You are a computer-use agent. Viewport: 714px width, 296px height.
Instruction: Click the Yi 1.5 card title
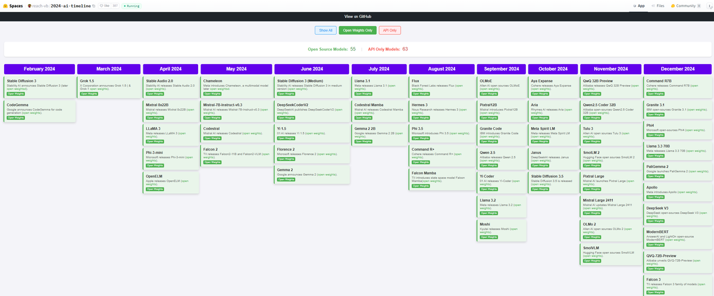click(x=282, y=128)
